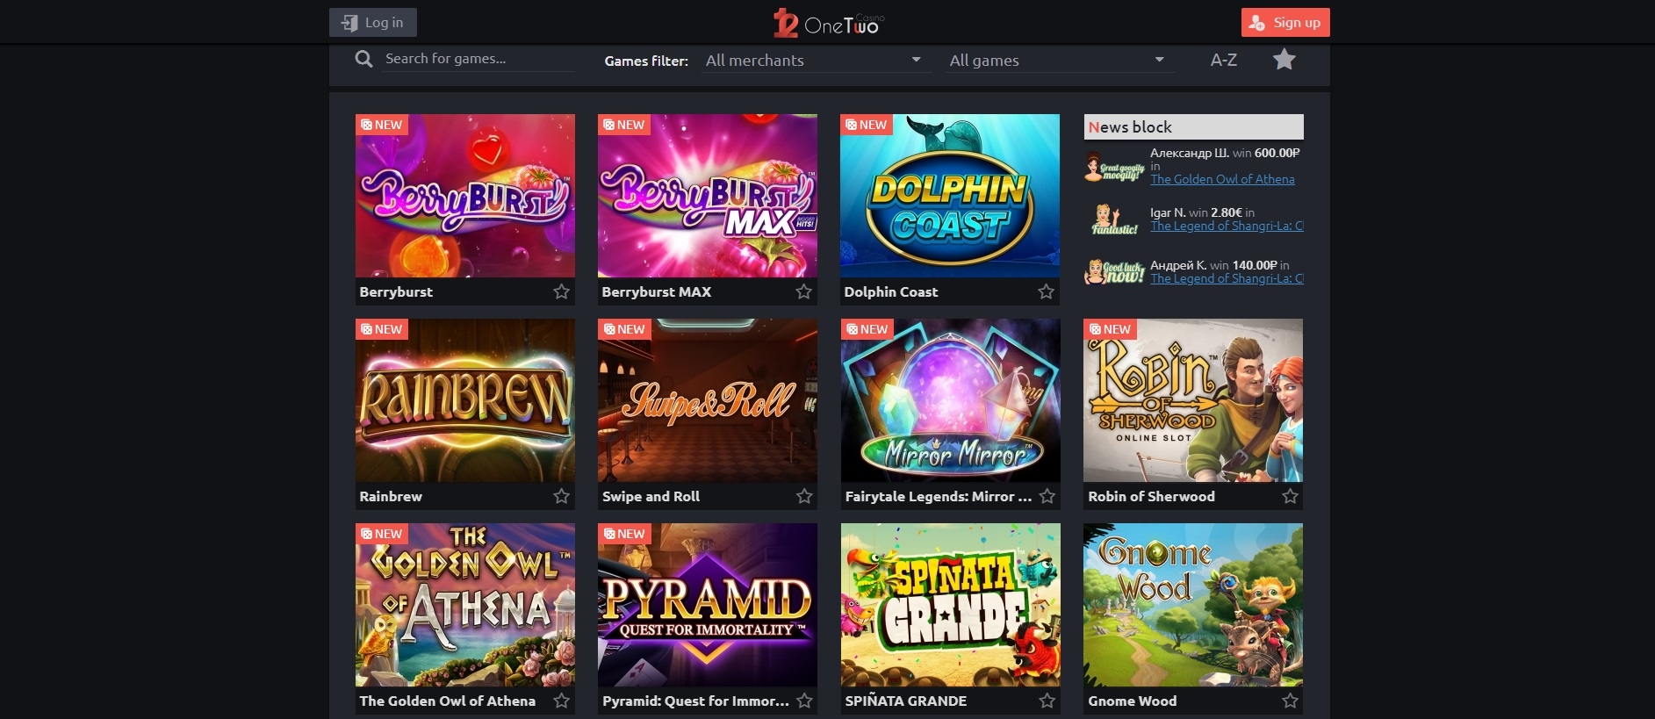Click the 'Great googly moogly!' news avatar
1655x719 pixels.
point(1114,166)
